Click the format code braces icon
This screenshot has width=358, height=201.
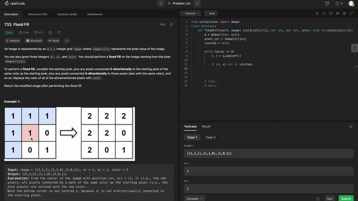tap(324, 13)
